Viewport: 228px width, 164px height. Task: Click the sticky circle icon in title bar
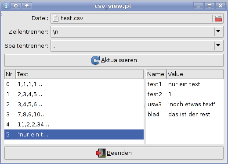point(16,6)
